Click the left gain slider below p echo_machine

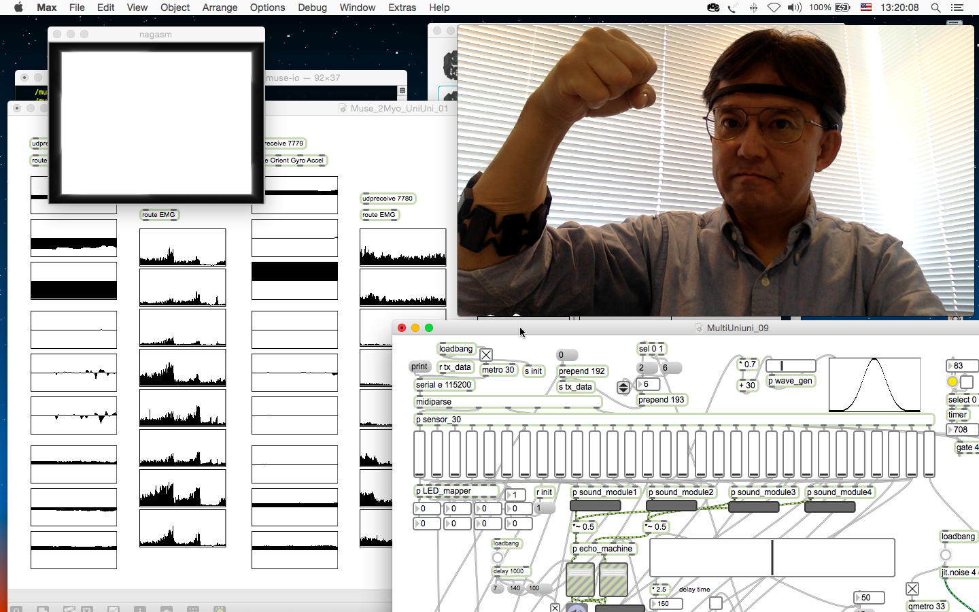[580, 580]
